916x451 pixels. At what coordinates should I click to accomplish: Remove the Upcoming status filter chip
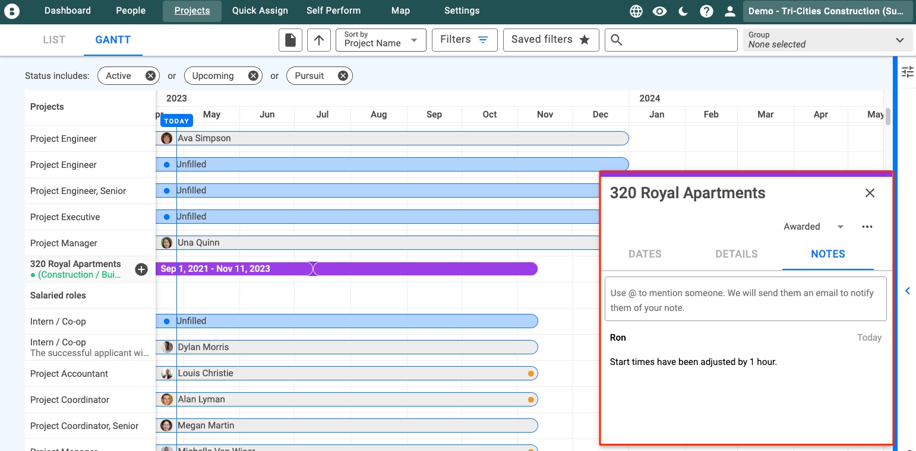click(253, 75)
